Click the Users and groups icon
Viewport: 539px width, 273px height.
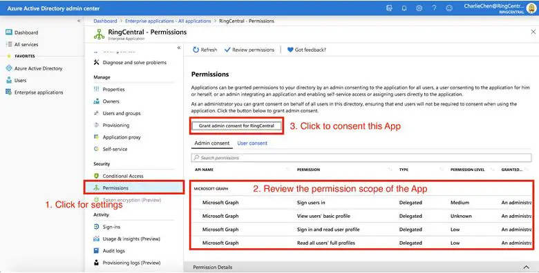(x=96, y=113)
